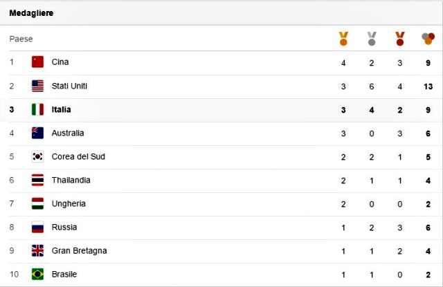Click the China flag icon

click(37, 62)
